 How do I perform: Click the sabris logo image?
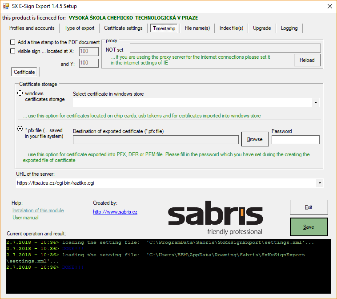click(x=215, y=218)
